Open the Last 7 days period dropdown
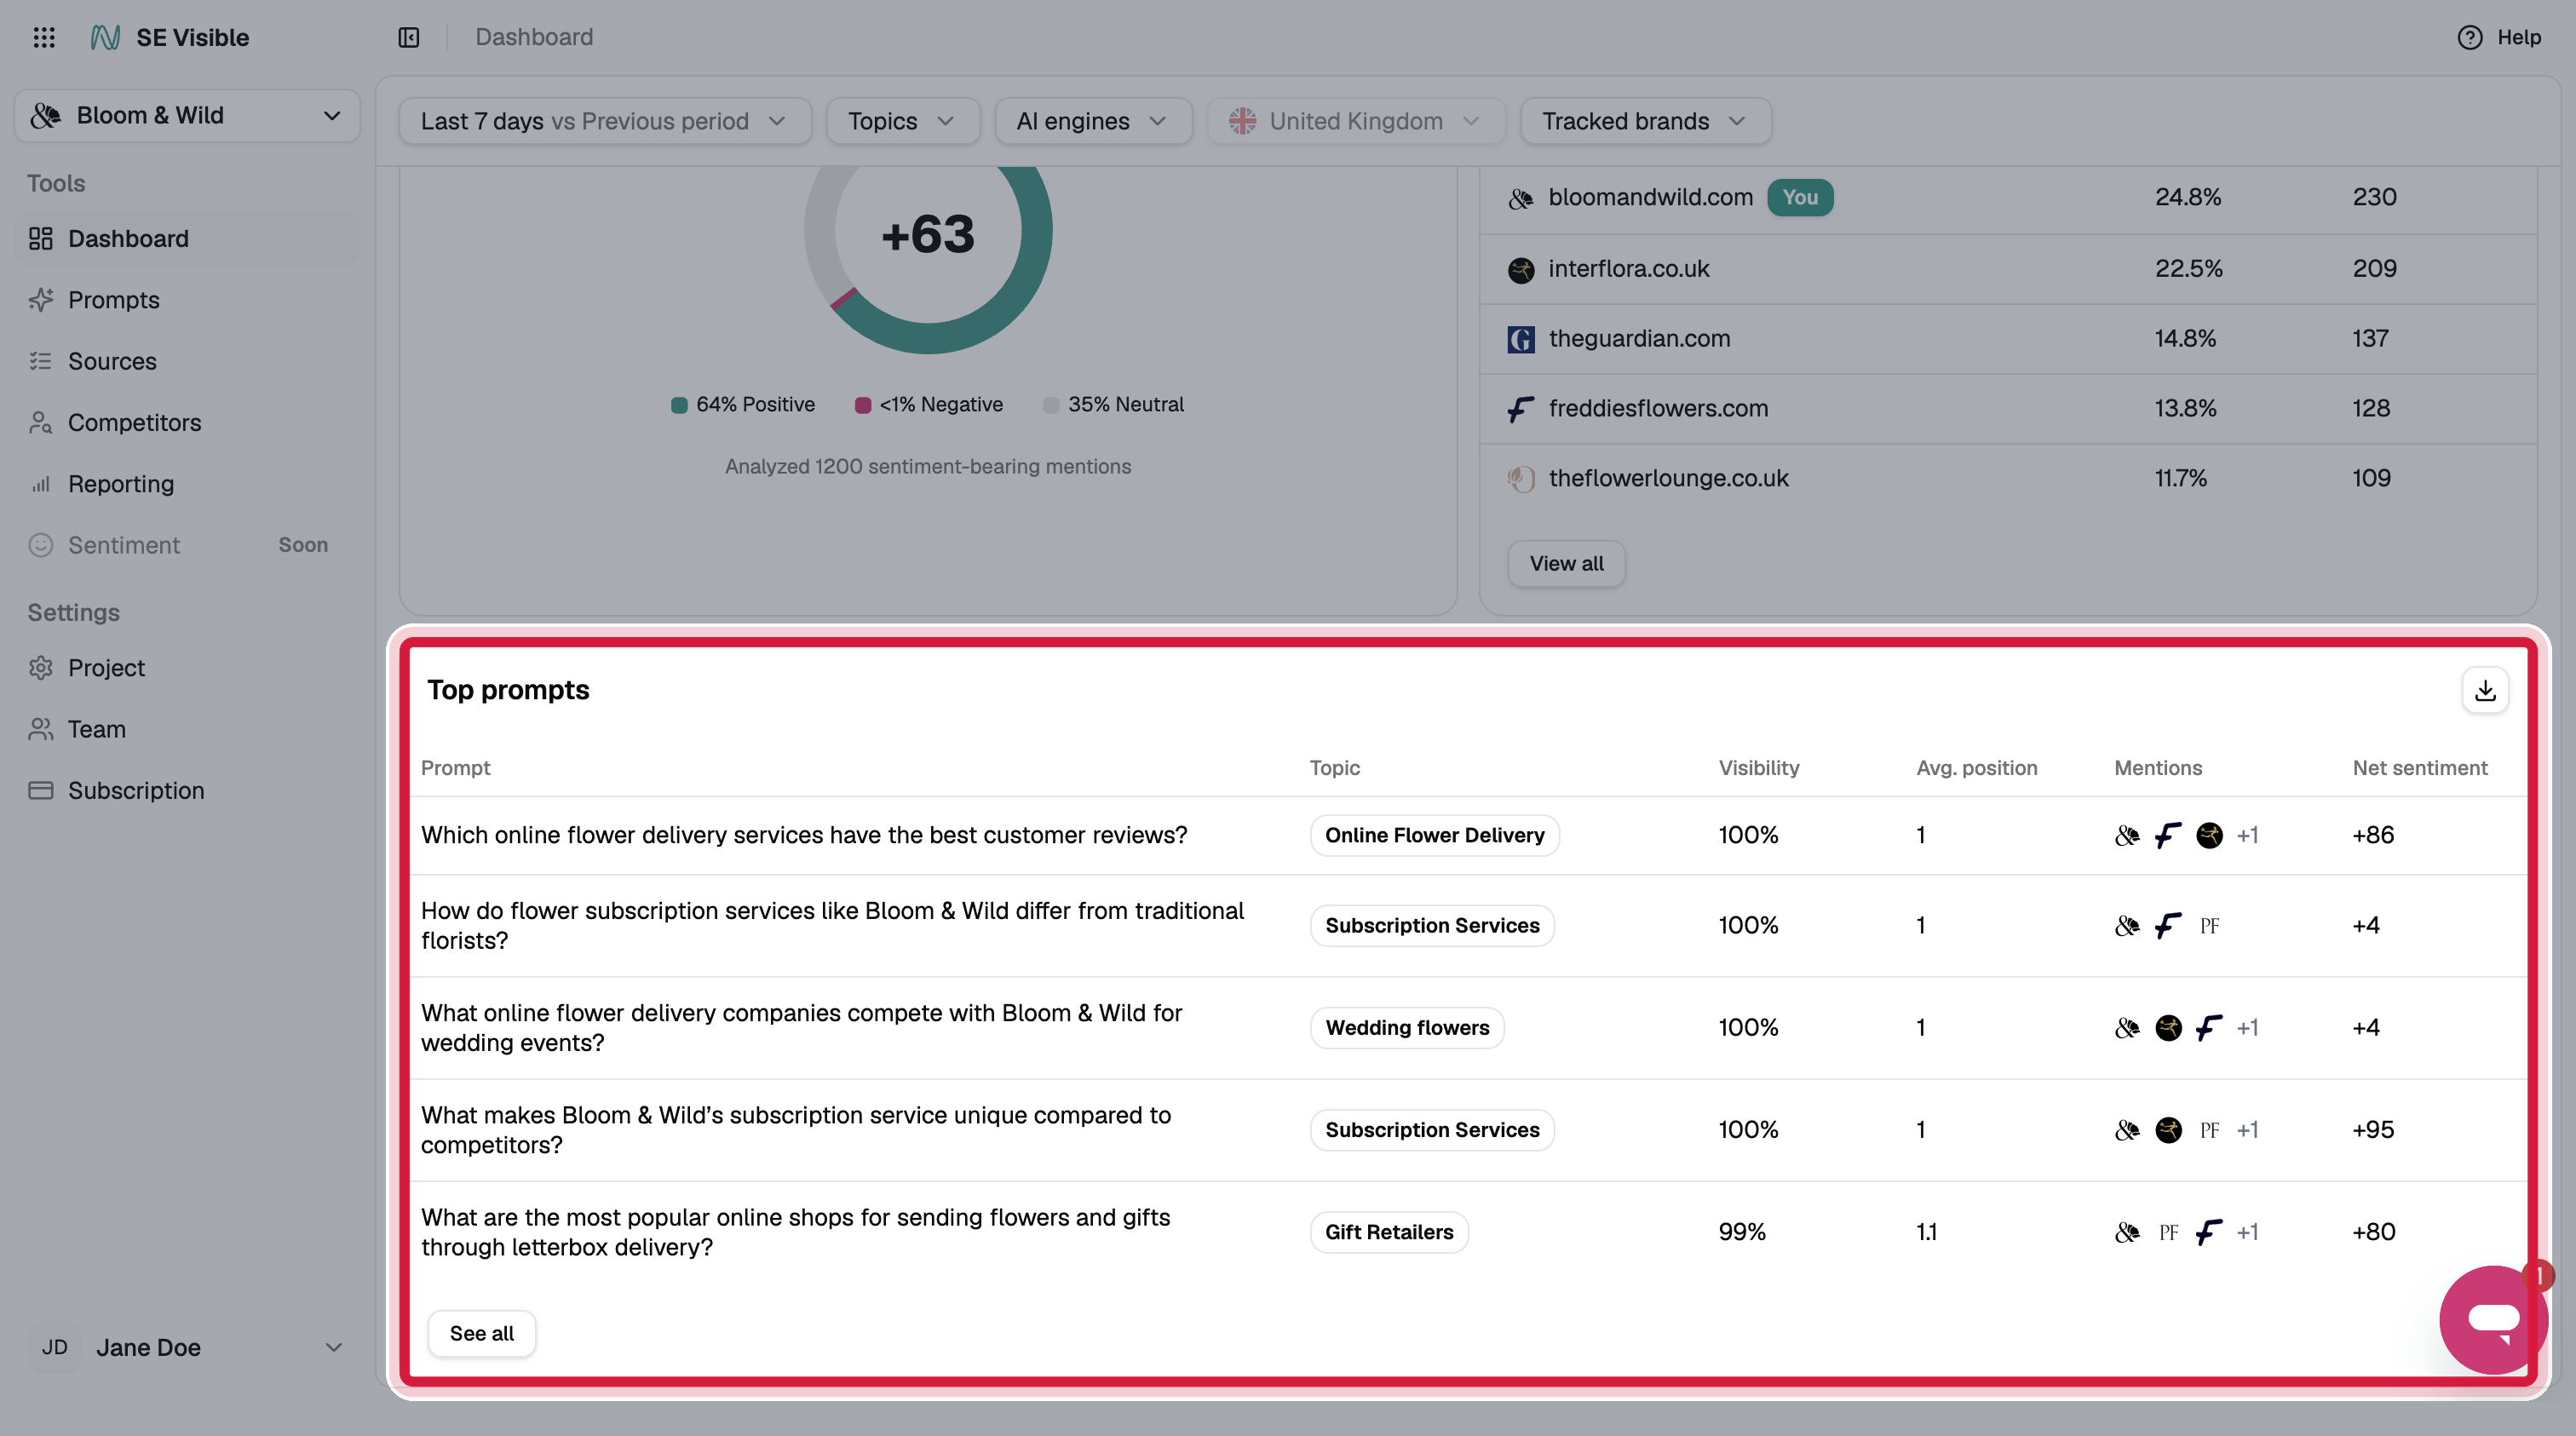Screen dimensions: 2576x1436 tap(604, 121)
